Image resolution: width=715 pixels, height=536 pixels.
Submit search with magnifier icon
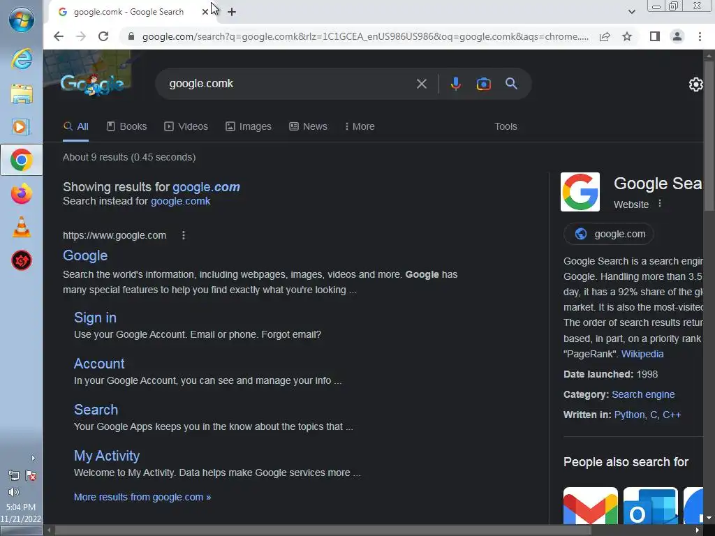511,84
